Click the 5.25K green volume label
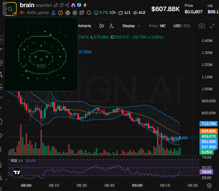Screen dimensions: 219x191 click(x=207, y=152)
